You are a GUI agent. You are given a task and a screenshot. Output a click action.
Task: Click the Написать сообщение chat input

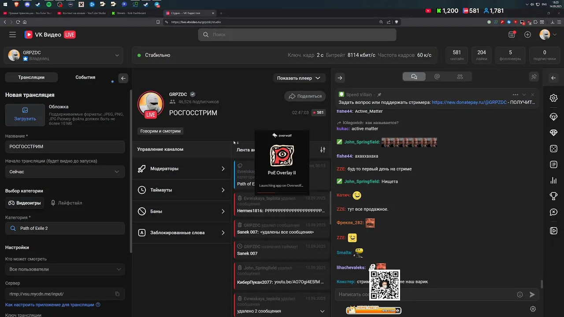click(x=425, y=294)
